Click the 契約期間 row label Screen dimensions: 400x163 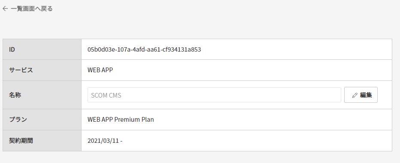point(21,141)
